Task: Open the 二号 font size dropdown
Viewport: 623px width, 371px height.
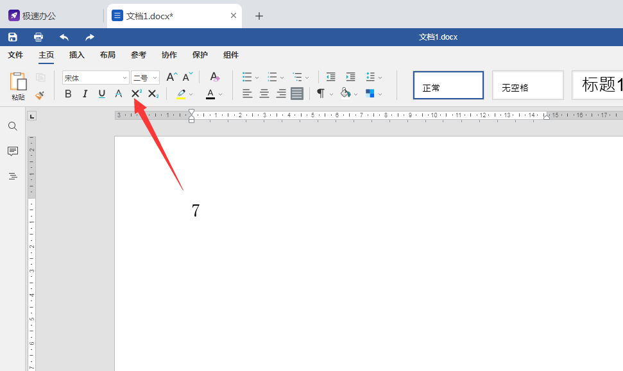Action: coord(146,78)
